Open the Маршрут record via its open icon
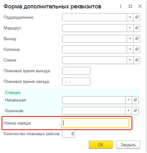Viewport: 147px width, 153px height. 137,28
